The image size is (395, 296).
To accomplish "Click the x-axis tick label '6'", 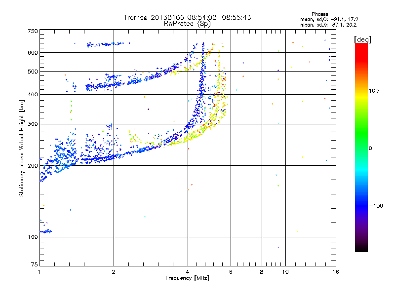I will pos(231,272).
